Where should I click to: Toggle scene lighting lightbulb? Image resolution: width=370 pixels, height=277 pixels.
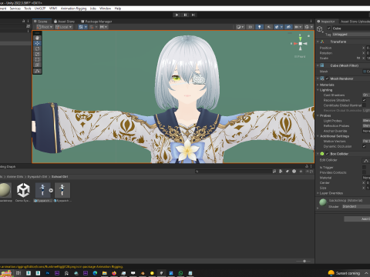(x=260, y=27)
